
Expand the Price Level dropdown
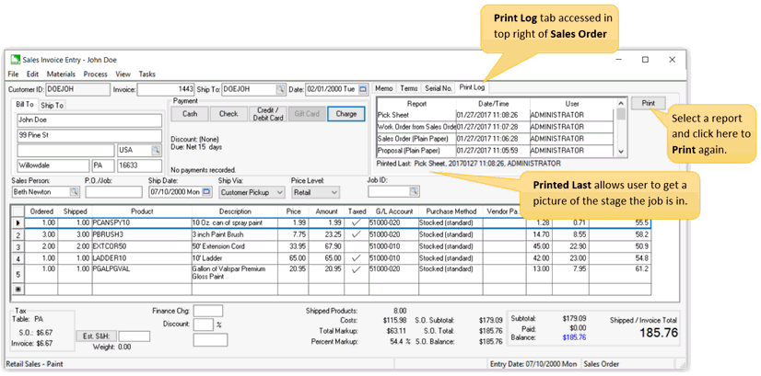pyautogui.click(x=333, y=192)
